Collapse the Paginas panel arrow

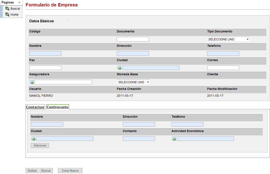tap(19, 2)
